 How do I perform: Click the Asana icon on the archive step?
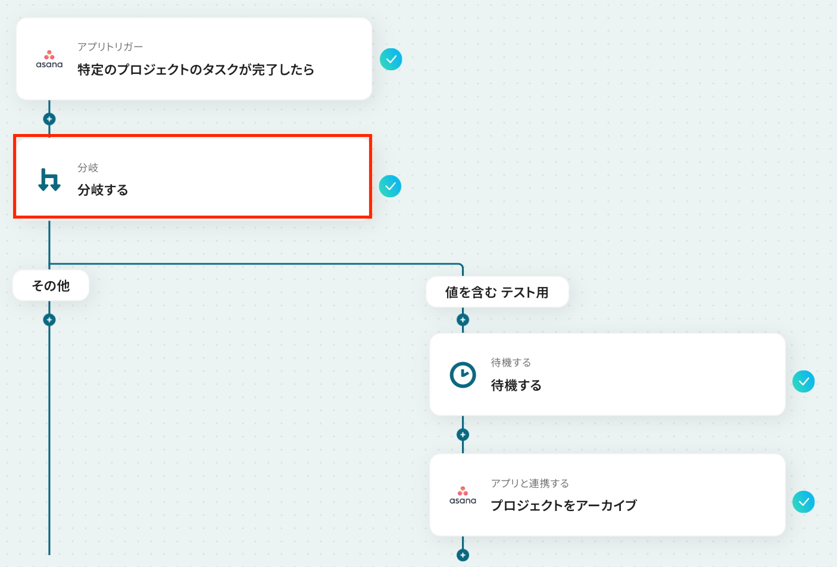tap(463, 495)
